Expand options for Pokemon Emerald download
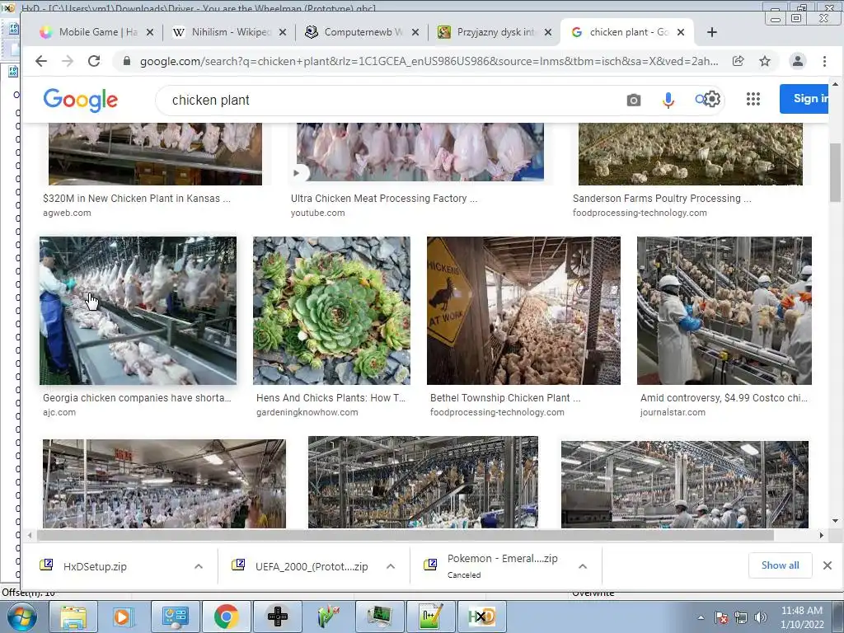Image resolution: width=844 pixels, height=633 pixels. pyautogui.click(x=583, y=566)
